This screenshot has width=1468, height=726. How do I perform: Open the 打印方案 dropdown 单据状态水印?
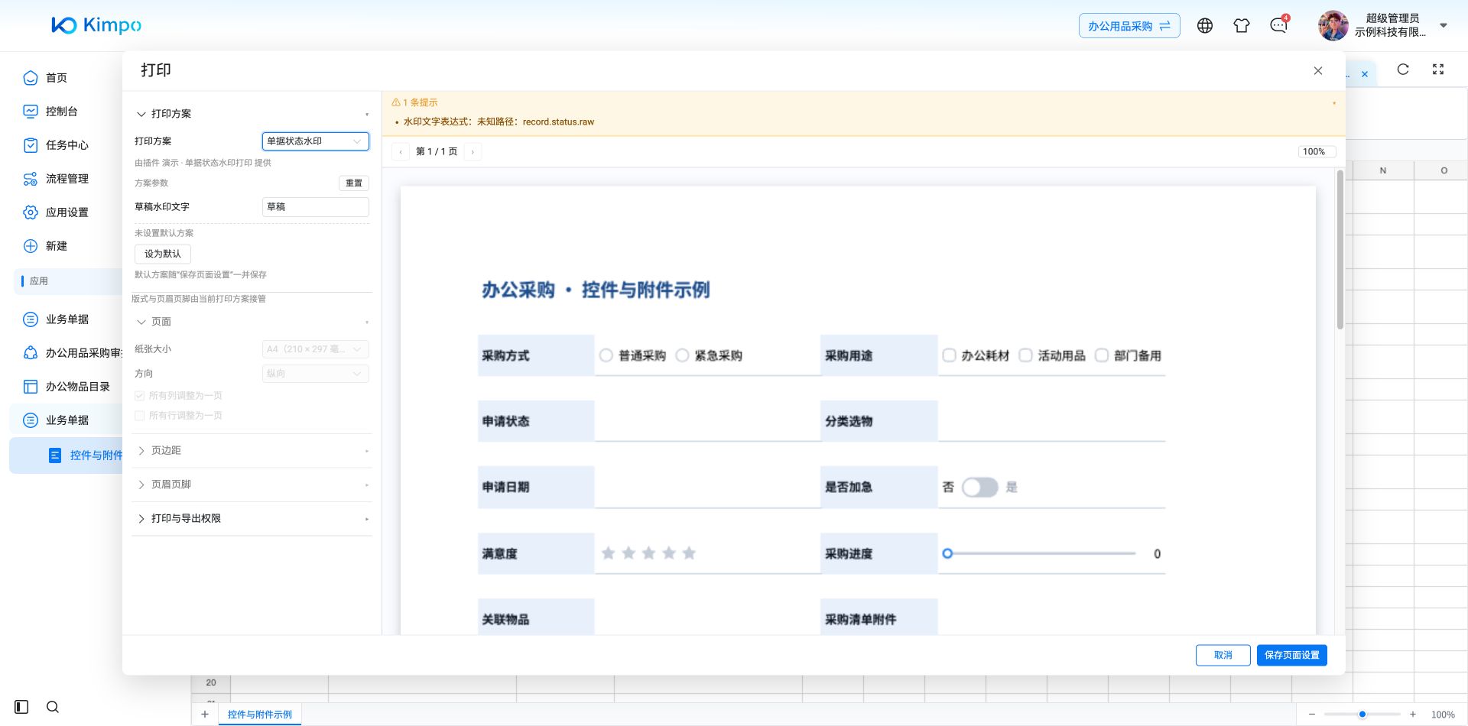tap(316, 141)
